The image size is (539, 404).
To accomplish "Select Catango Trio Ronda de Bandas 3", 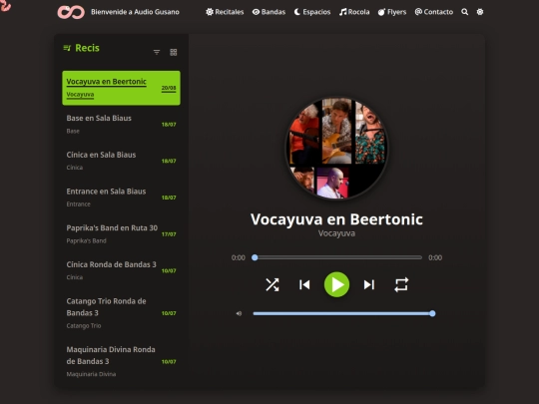I will (121, 313).
